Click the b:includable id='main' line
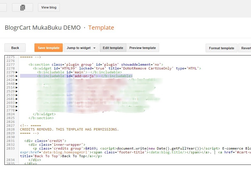This screenshot has width=251, height=171. 80,72
